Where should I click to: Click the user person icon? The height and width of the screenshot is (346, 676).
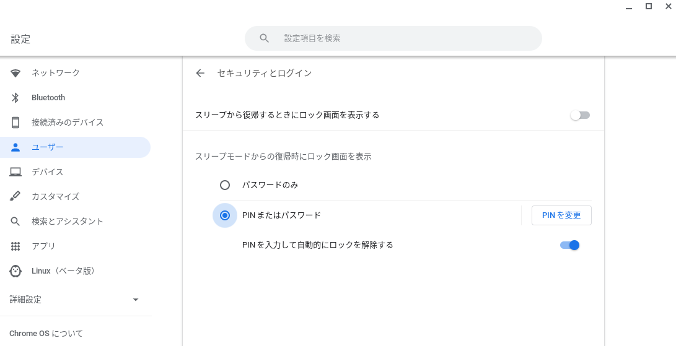coord(15,147)
